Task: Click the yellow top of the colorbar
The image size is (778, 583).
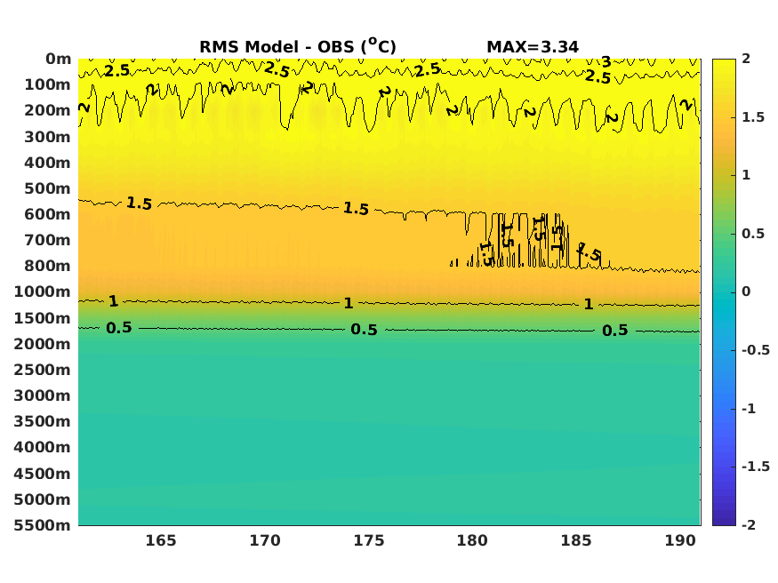Action: (x=724, y=63)
